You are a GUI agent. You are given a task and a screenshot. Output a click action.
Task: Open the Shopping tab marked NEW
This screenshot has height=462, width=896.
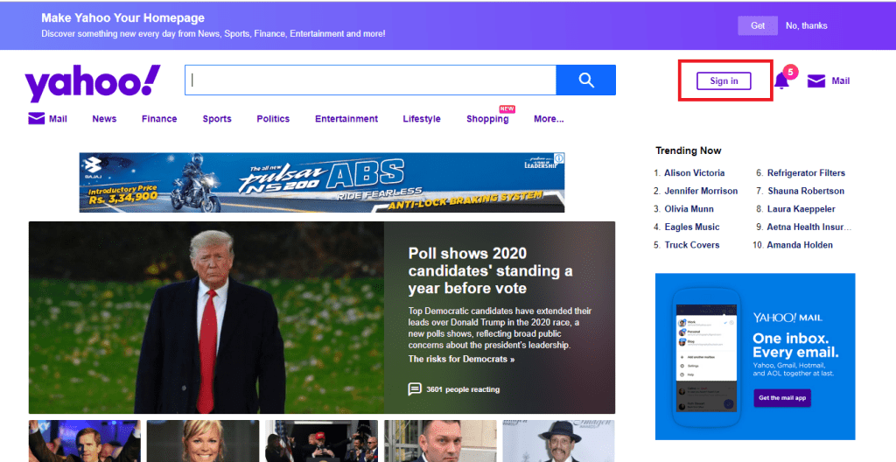(487, 119)
